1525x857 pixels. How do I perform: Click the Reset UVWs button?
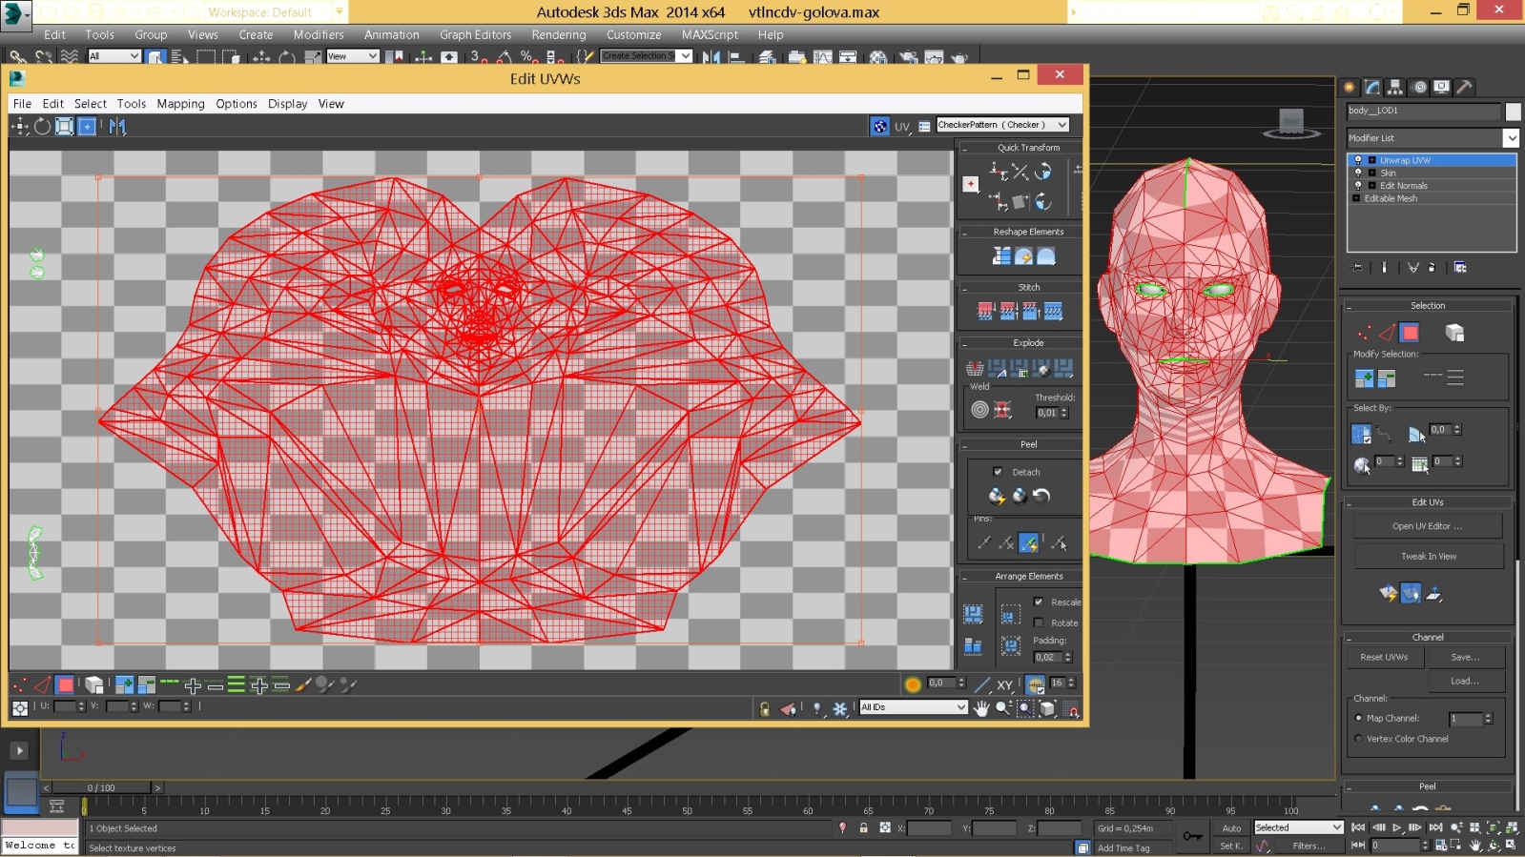1384,657
